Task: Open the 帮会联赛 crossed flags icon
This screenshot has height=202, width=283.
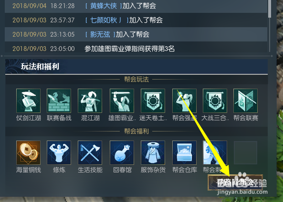Action: click(245, 101)
